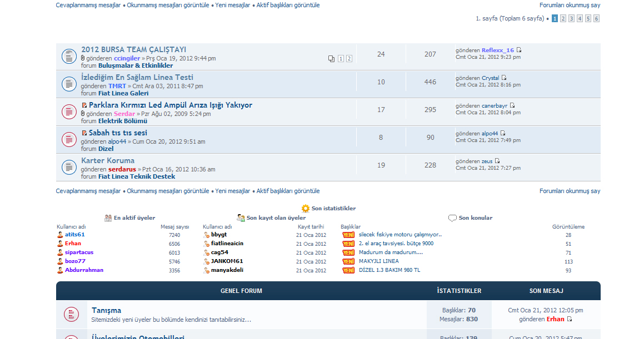Click red unread icon beside Sabah tıs tıs sesi
Image resolution: width=639 pixels, height=339 pixels.
(69, 139)
